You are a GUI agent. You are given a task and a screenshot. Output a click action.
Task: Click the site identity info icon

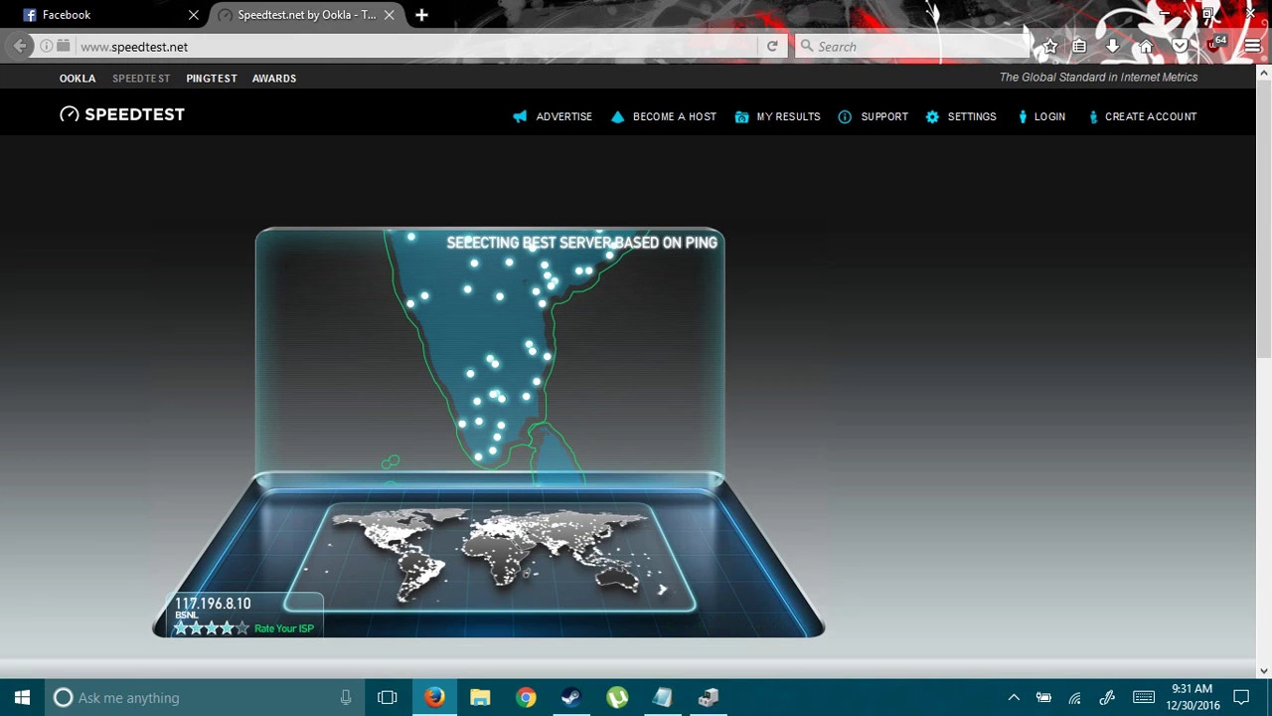(x=46, y=46)
